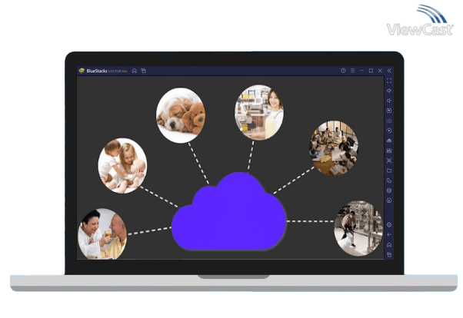Open the hamburger menu in title bar
This screenshot has height=318, width=463.
tap(352, 71)
